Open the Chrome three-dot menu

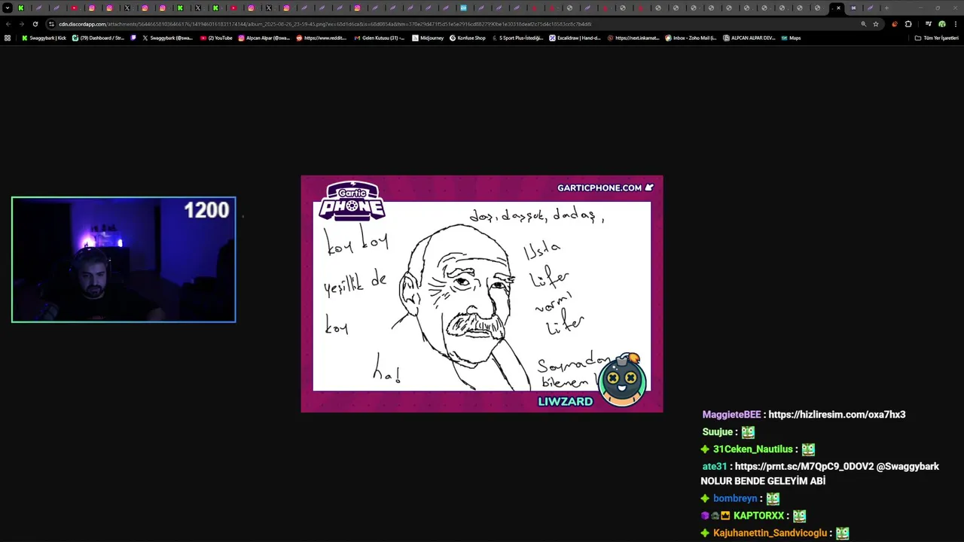955,24
